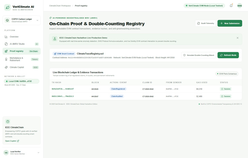This screenshot has width=248, height=158.
Task: Open transaction hash 0x9a3e4f1b...9c0d1e2f
Action: click(x=63, y=89)
